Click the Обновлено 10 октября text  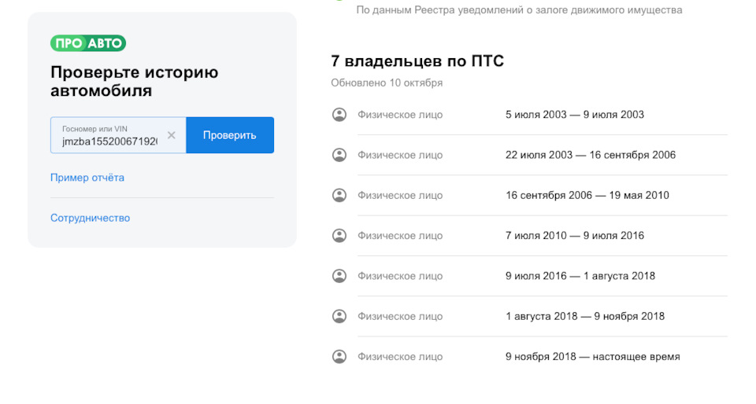pos(387,83)
